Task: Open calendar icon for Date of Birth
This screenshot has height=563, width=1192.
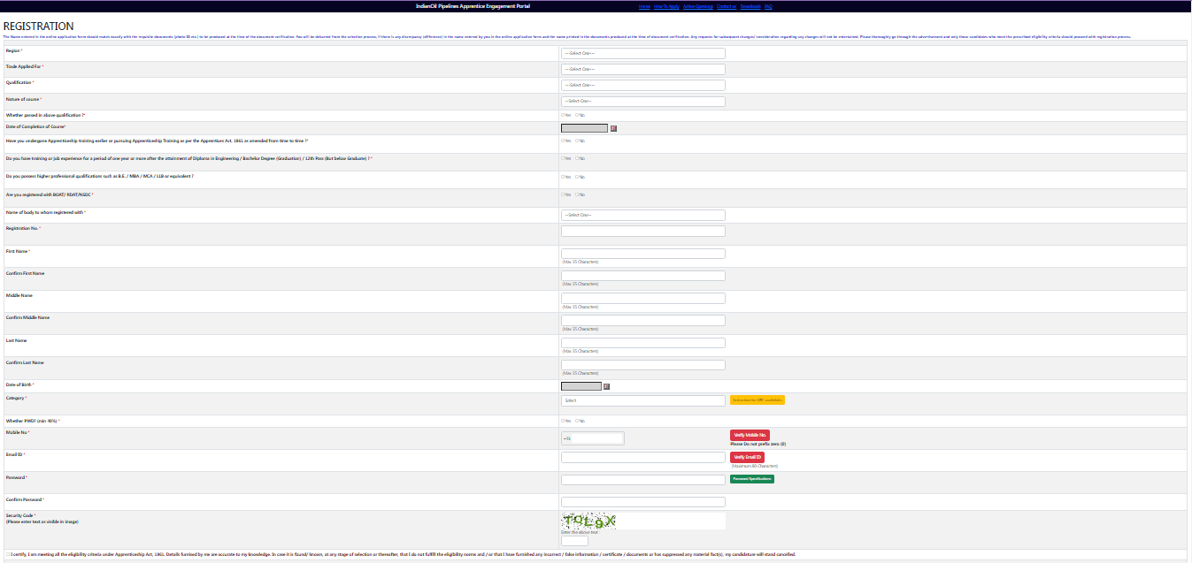Action: point(606,386)
